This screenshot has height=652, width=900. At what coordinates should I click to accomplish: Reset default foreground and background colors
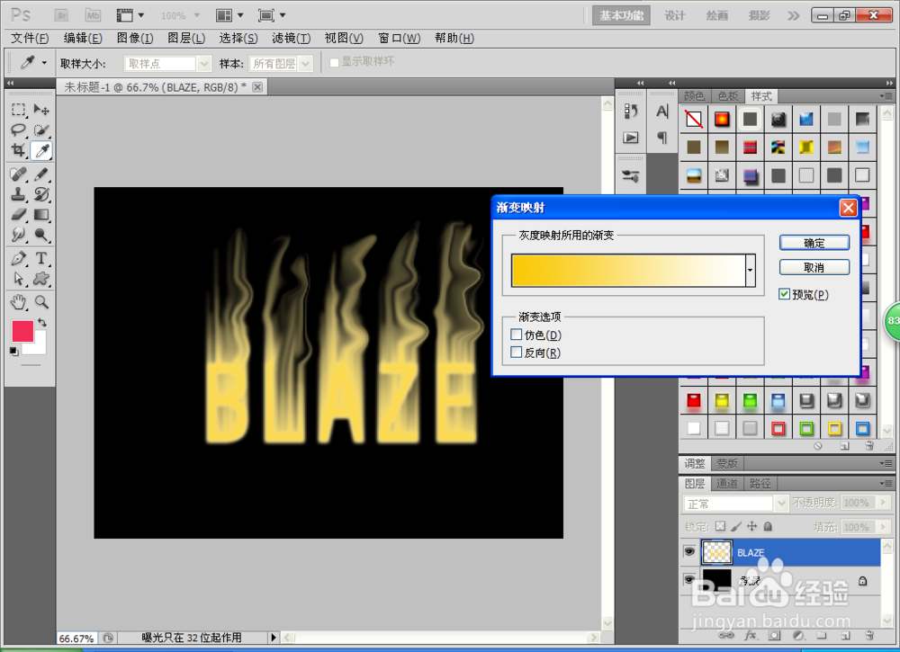[x=13, y=351]
